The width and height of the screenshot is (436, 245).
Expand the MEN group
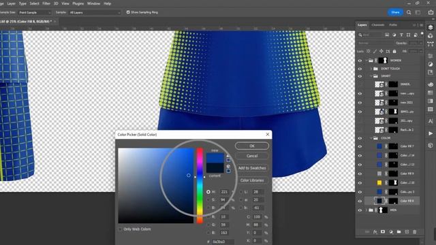pyautogui.click(x=367, y=210)
